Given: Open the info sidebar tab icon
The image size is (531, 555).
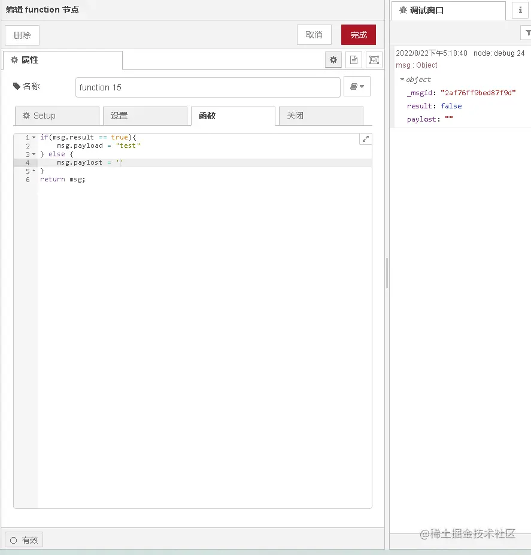Looking at the screenshot, I should click(520, 10).
